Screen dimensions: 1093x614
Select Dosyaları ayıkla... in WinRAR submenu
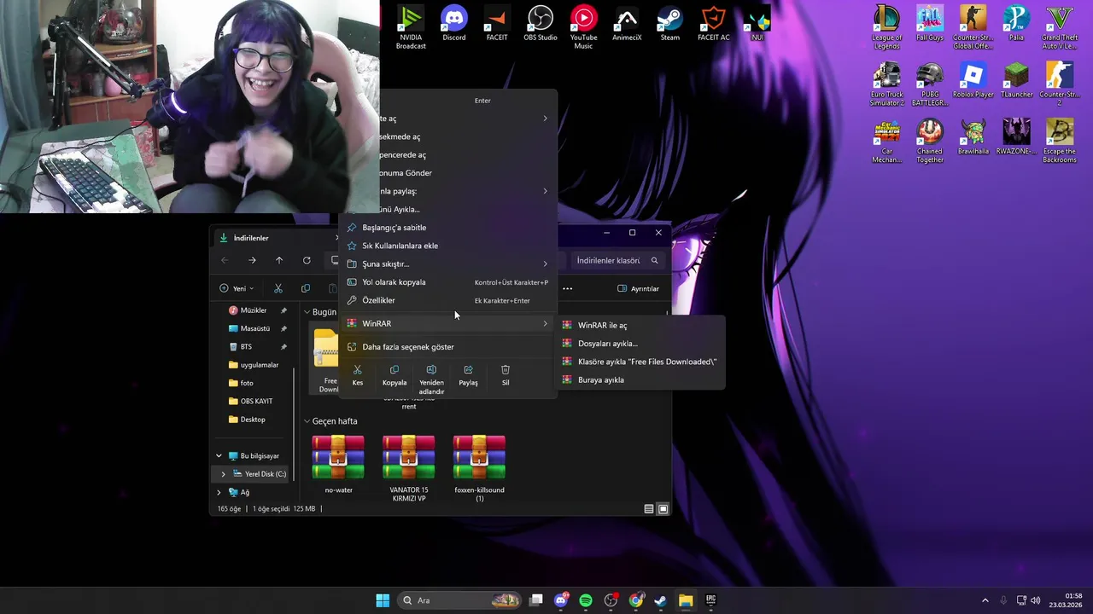640,344
